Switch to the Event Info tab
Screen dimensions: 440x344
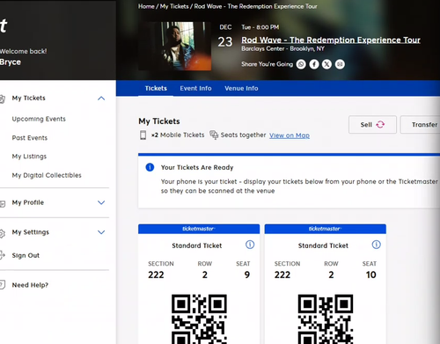195,88
